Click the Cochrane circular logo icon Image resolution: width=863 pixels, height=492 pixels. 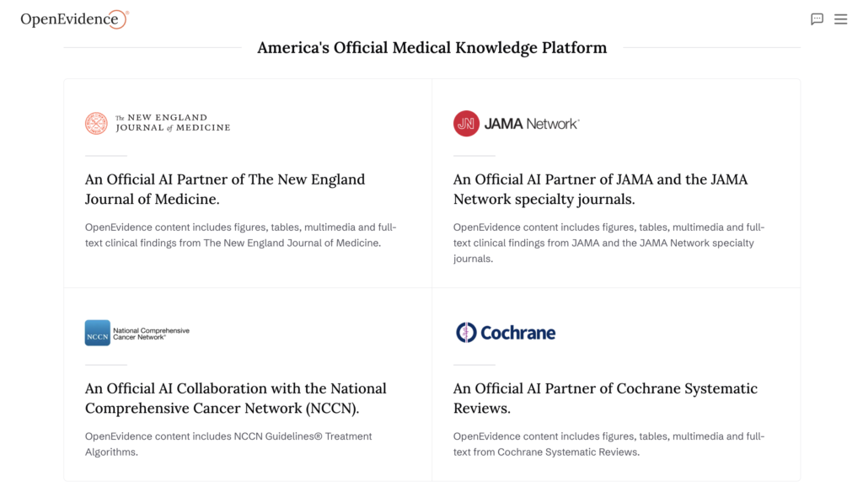(466, 333)
